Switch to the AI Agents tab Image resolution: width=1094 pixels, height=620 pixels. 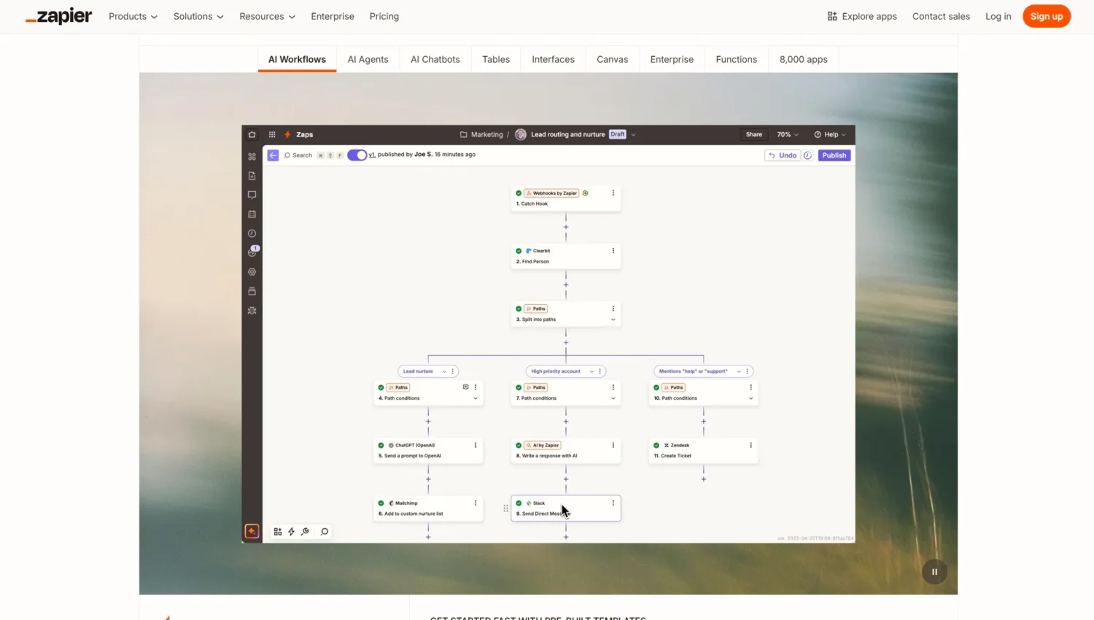click(x=368, y=59)
